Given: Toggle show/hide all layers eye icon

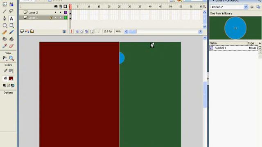Looking at the screenshot, I should (x=56, y=7).
